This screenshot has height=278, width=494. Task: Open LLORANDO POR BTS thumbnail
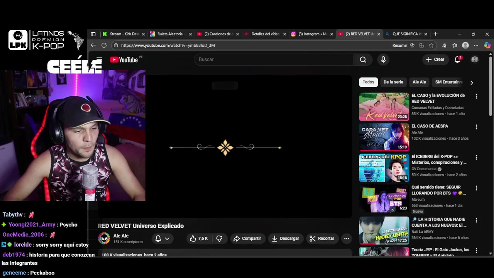(384, 198)
